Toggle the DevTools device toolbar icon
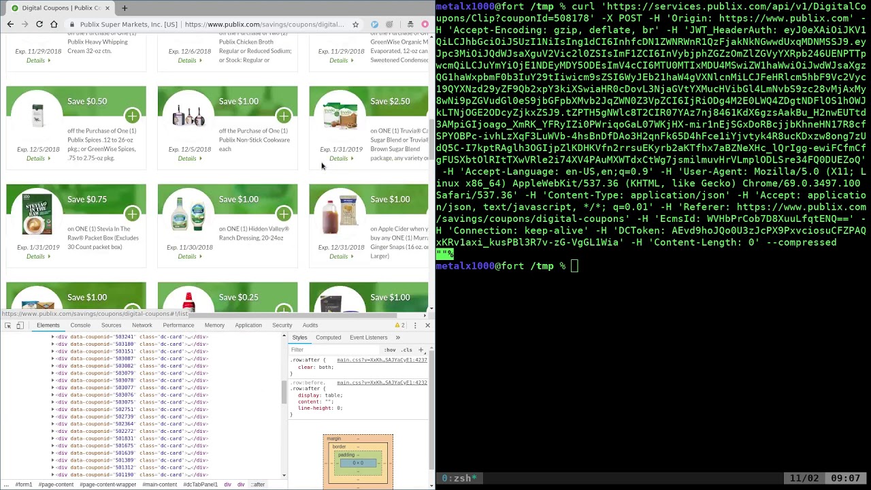Viewport: 871px width, 490px height. (20, 325)
